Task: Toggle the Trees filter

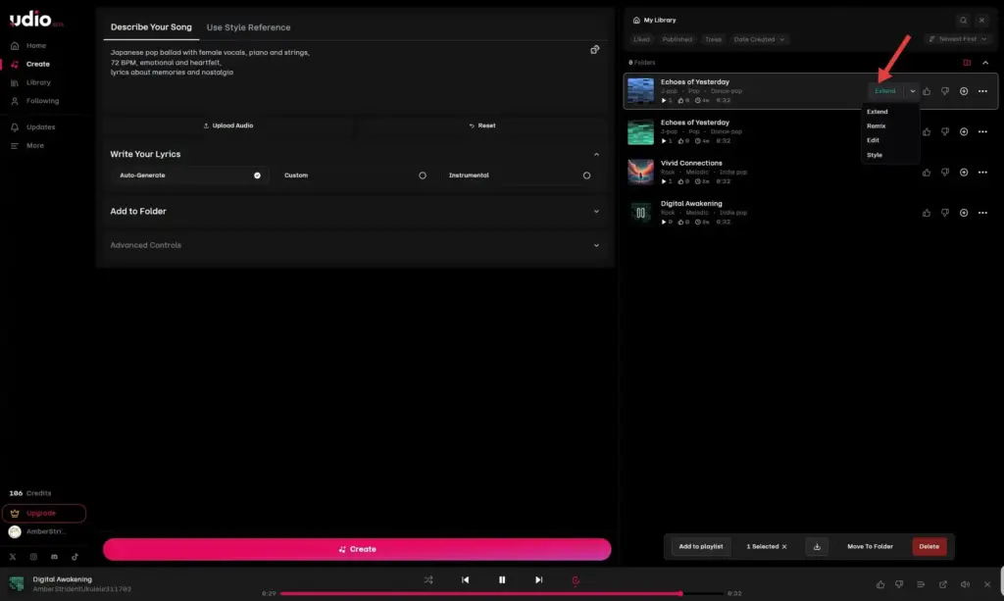Action: (x=713, y=39)
